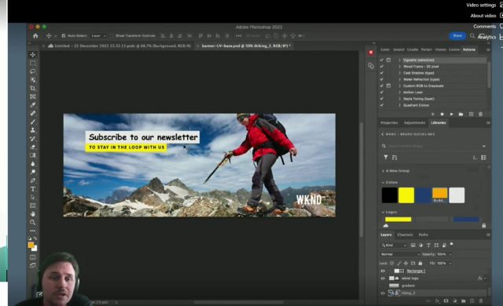Screen dimensions: 503x306
Task: Switch to the Untitled document tab
Action: click(119, 46)
